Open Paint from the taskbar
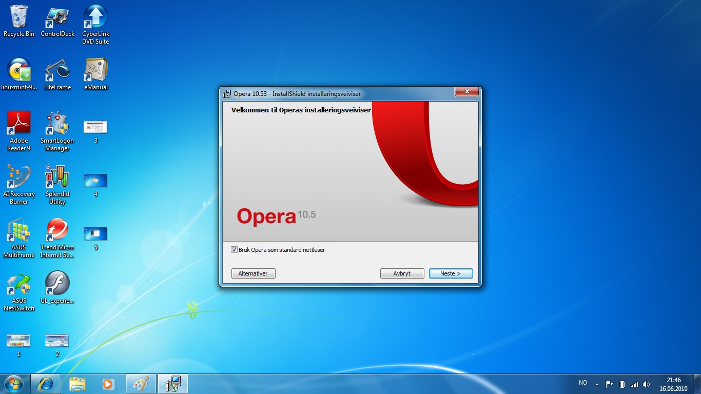Viewport: 701px width, 394px height. (x=141, y=383)
